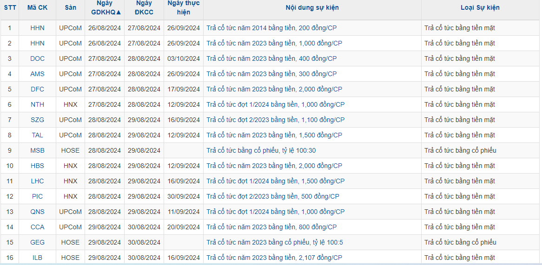Select '20/09/2024' execution date for CCA
Image resolution: width=542 pixels, height=265 pixels.
tap(184, 227)
